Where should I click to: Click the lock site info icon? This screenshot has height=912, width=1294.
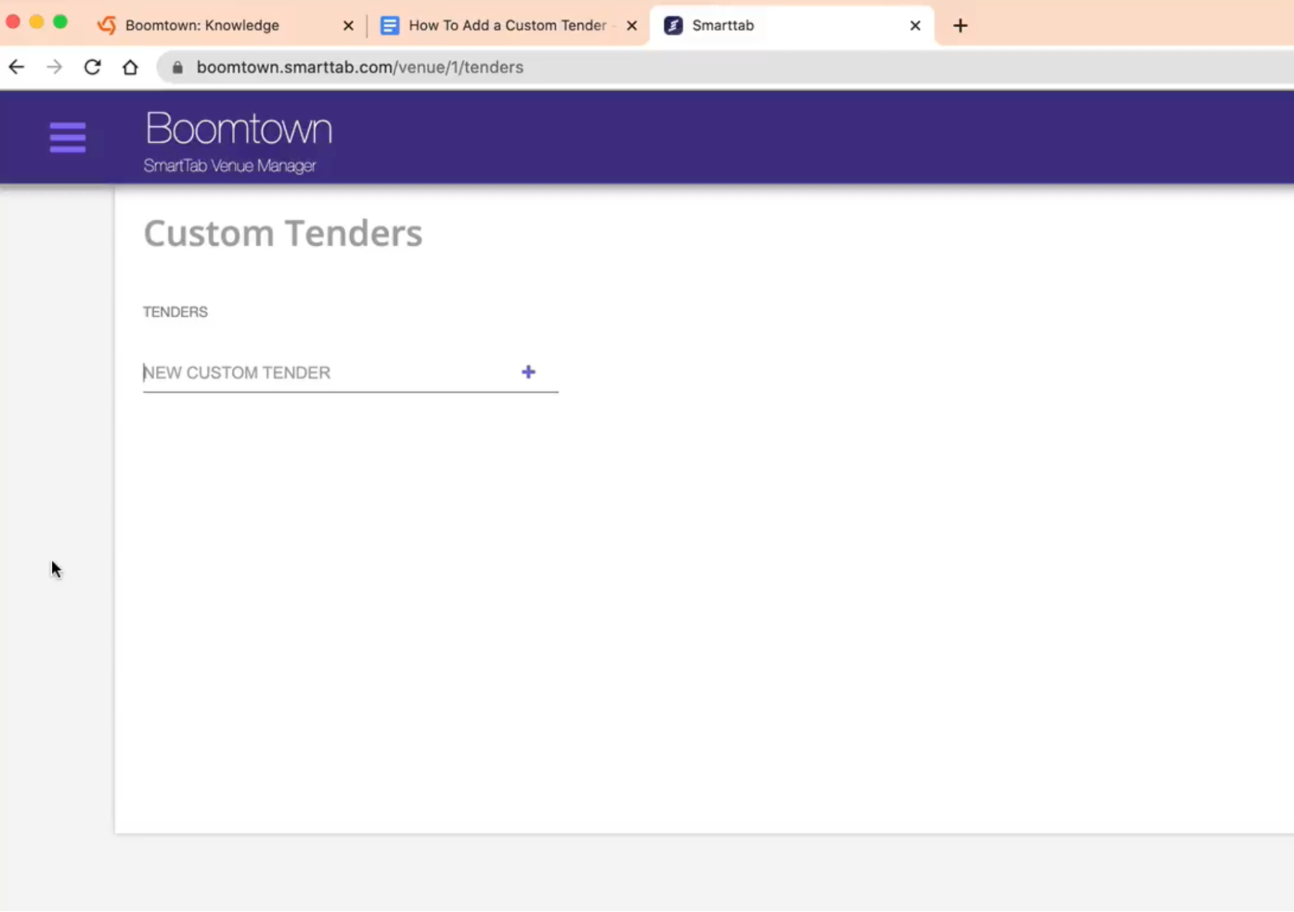[177, 67]
